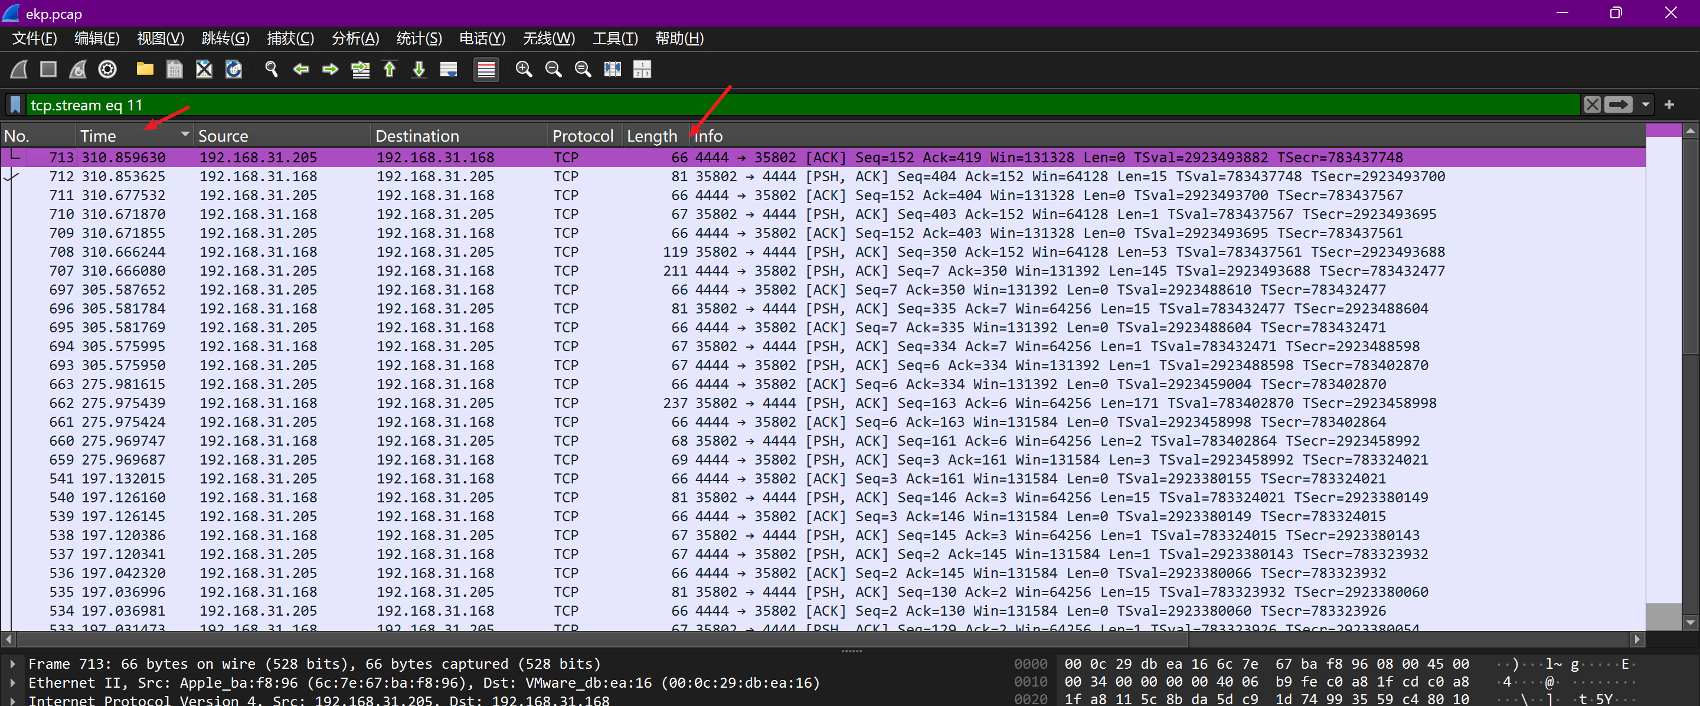Expand the Frame 713 details row

click(x=12, y=663)
